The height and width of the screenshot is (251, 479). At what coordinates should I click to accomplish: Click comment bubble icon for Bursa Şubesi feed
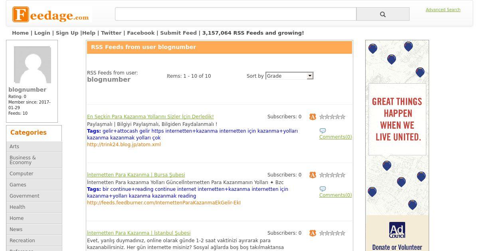coord(323,189)
